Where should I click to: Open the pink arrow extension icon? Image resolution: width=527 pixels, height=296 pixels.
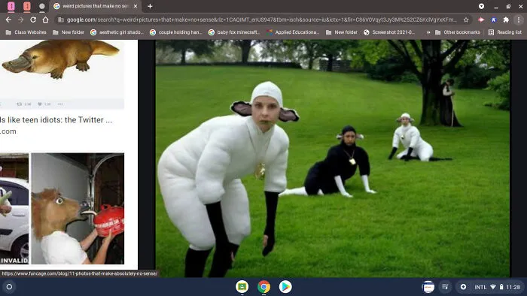coord(481,20)
